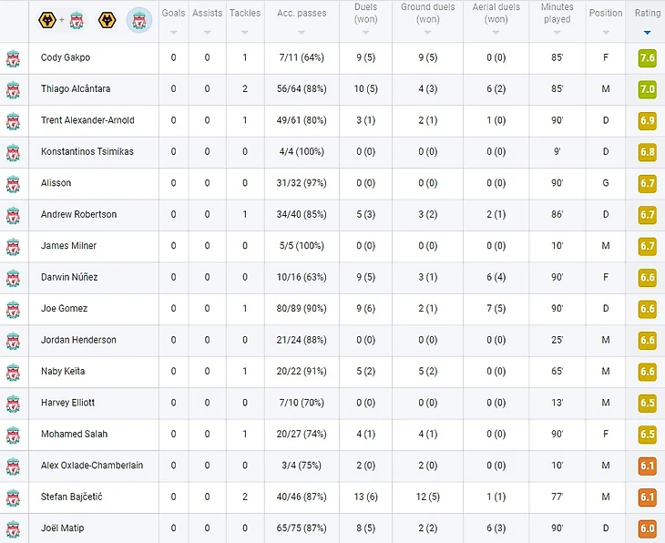The image size is (665, 543).
Task: Click Joël Matip's orange 6.0 rating badge
Action: [x=647, y=528]
